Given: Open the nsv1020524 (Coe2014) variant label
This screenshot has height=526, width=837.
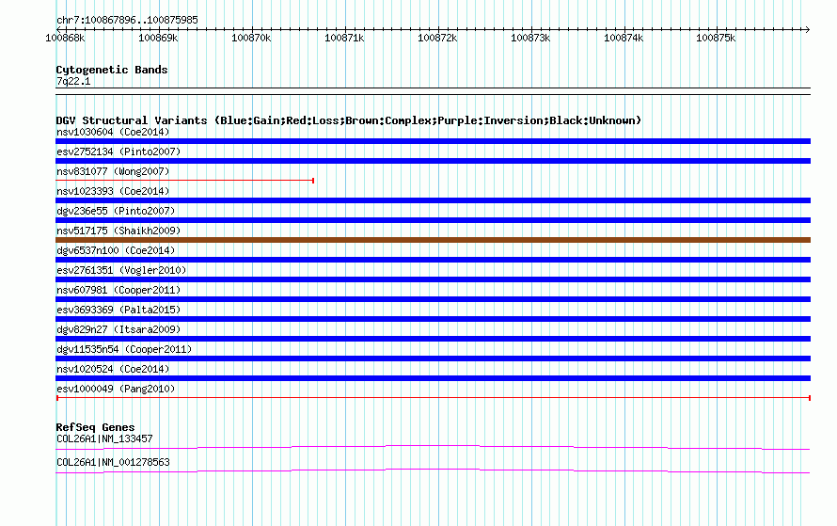Looking at the screenshot, I should coord(113,369).
